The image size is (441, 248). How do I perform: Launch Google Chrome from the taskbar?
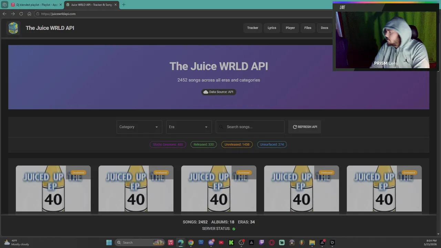pos(191,242)
